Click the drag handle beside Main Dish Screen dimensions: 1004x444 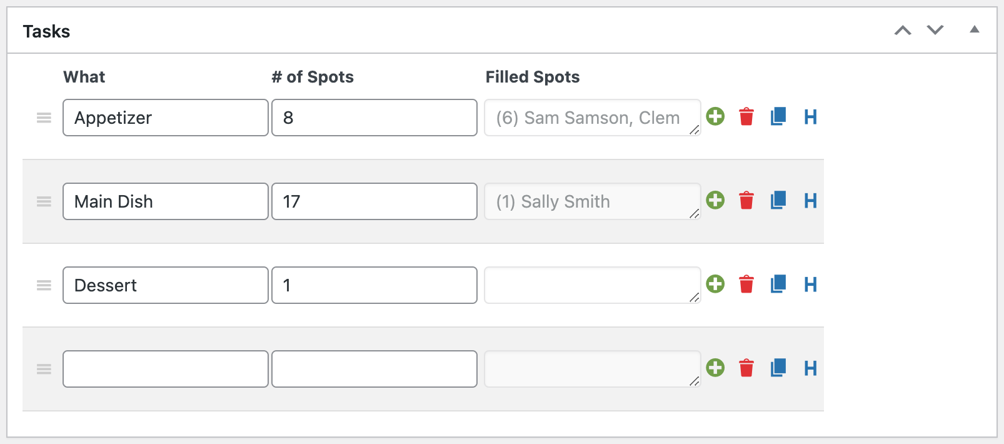point(44,201)
